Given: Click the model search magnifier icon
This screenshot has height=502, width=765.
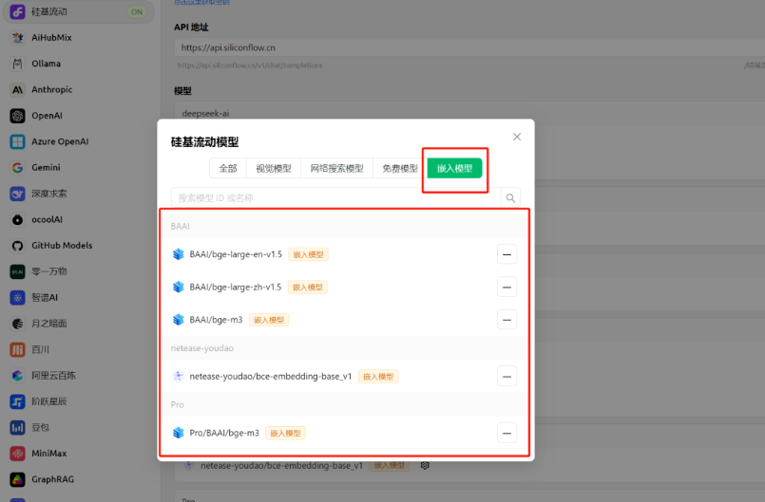Looking at the screenshot, I should 510,198.
